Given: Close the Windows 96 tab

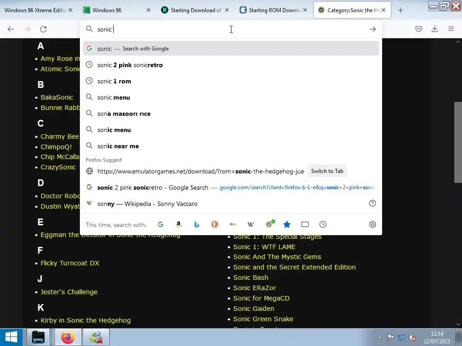Looking at the screenshot, I should [x=148, y=10].
